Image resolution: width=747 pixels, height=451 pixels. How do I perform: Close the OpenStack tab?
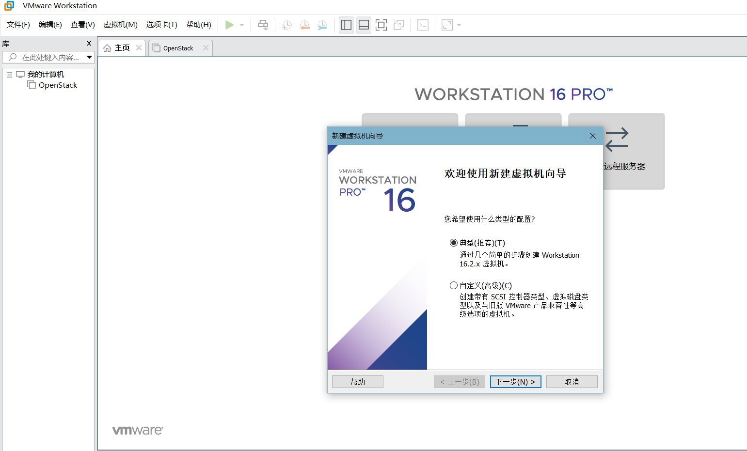point(206,47)
